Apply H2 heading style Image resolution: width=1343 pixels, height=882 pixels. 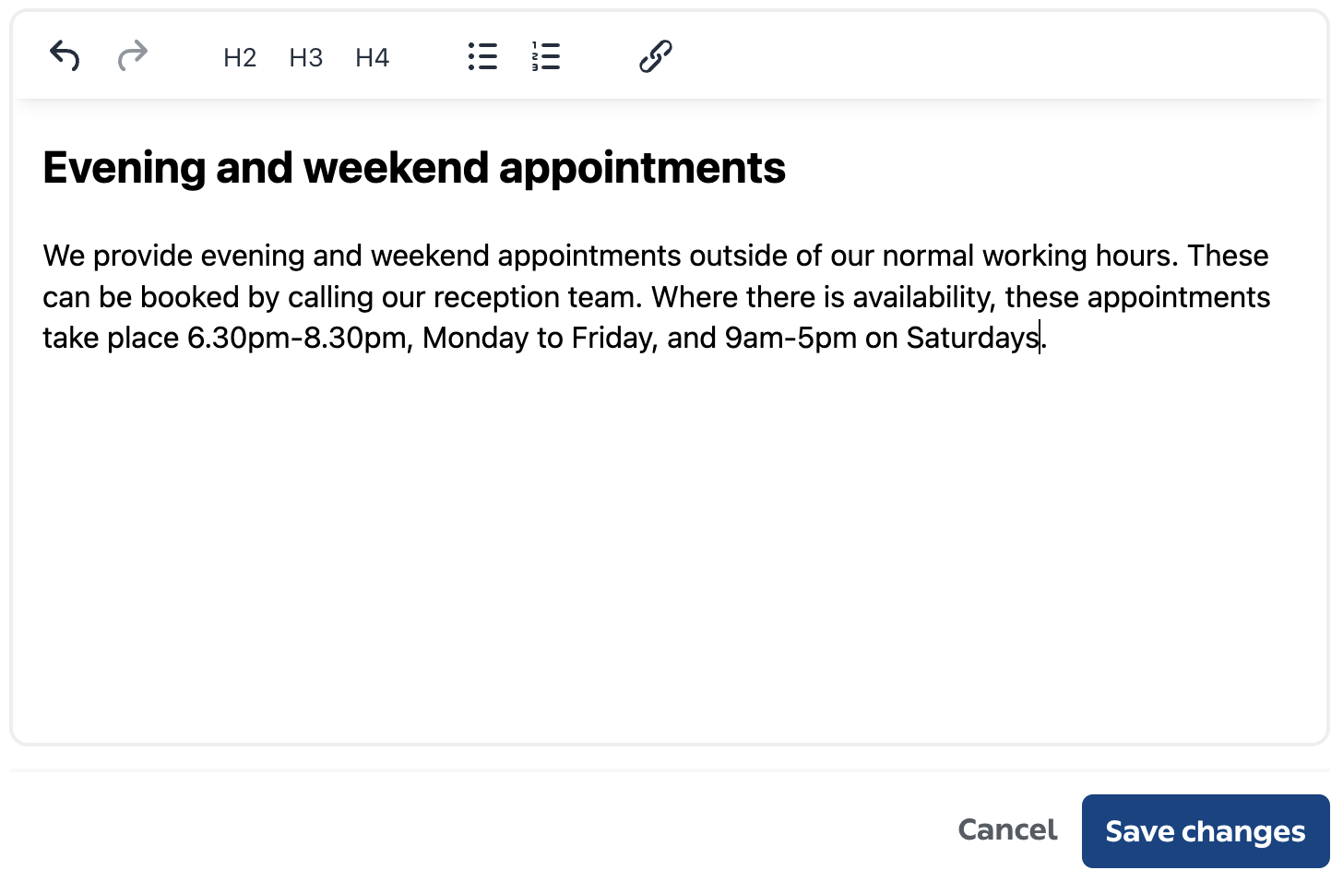click(x=240, y=57)
